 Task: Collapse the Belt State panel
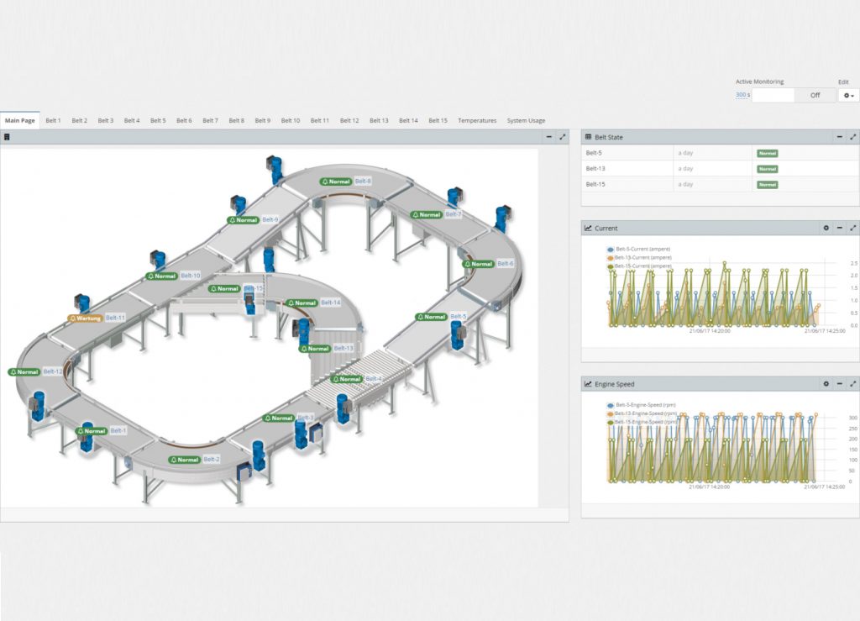[x=839, y=137]
